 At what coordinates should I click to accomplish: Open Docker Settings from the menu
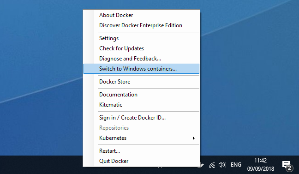click(x=141, y=38)
